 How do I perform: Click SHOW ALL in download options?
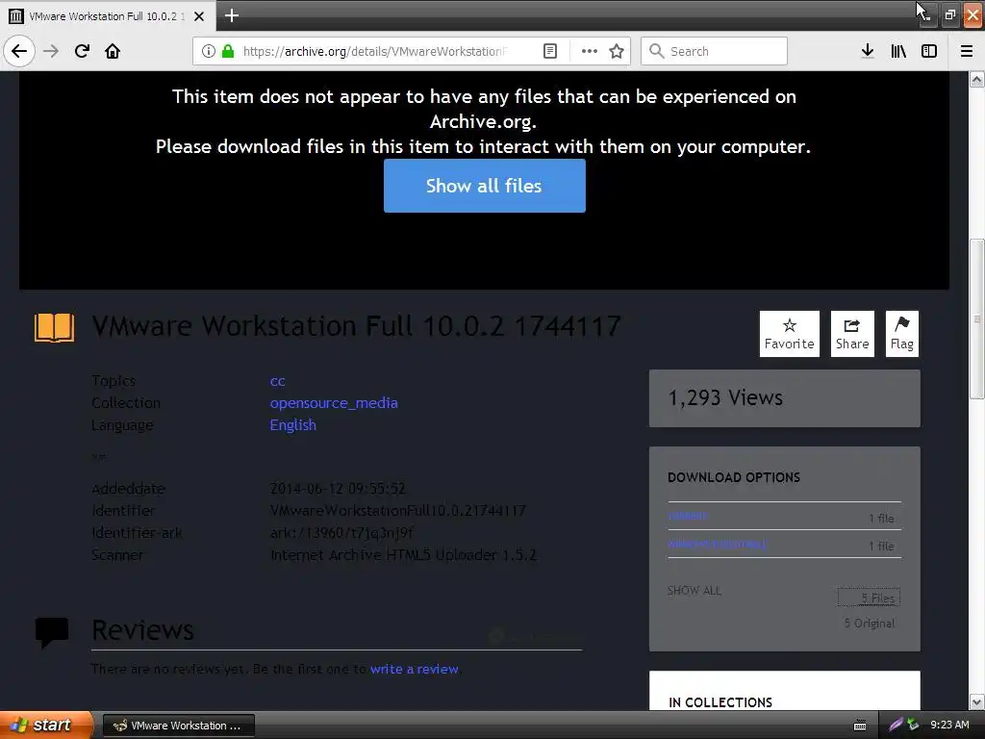695,591
